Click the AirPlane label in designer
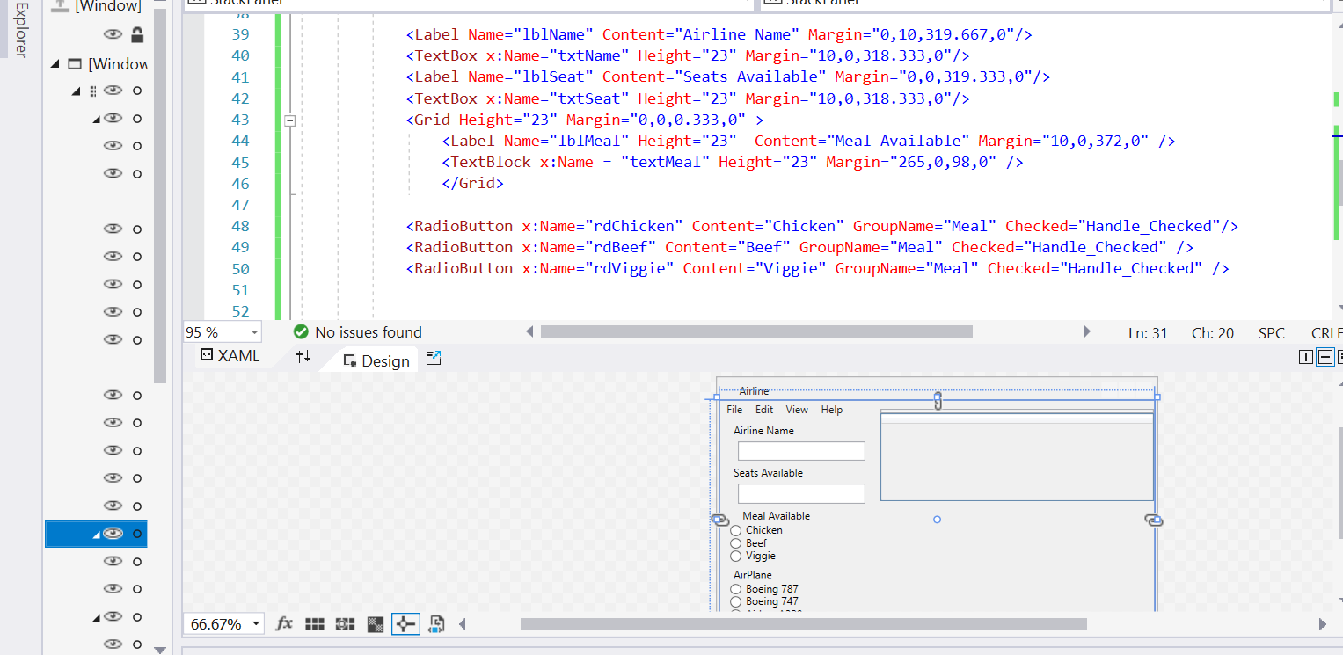The image size is (1343, 655). [753, 575]
